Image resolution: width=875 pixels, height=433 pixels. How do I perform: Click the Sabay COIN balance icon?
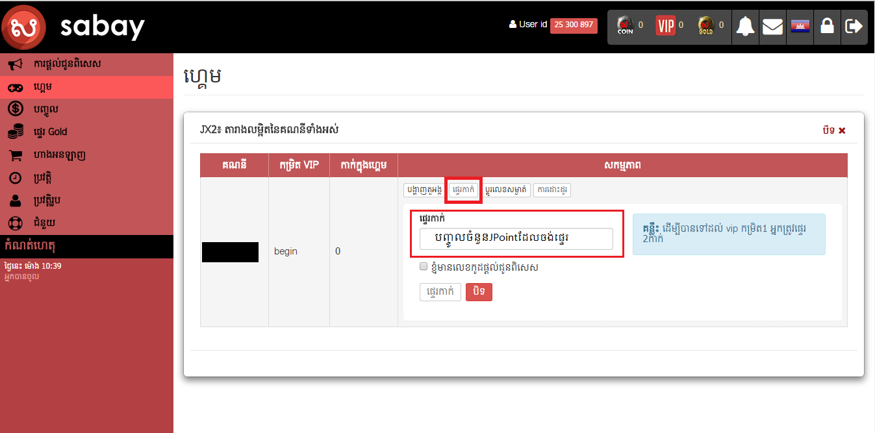click(x=625, y=25)
